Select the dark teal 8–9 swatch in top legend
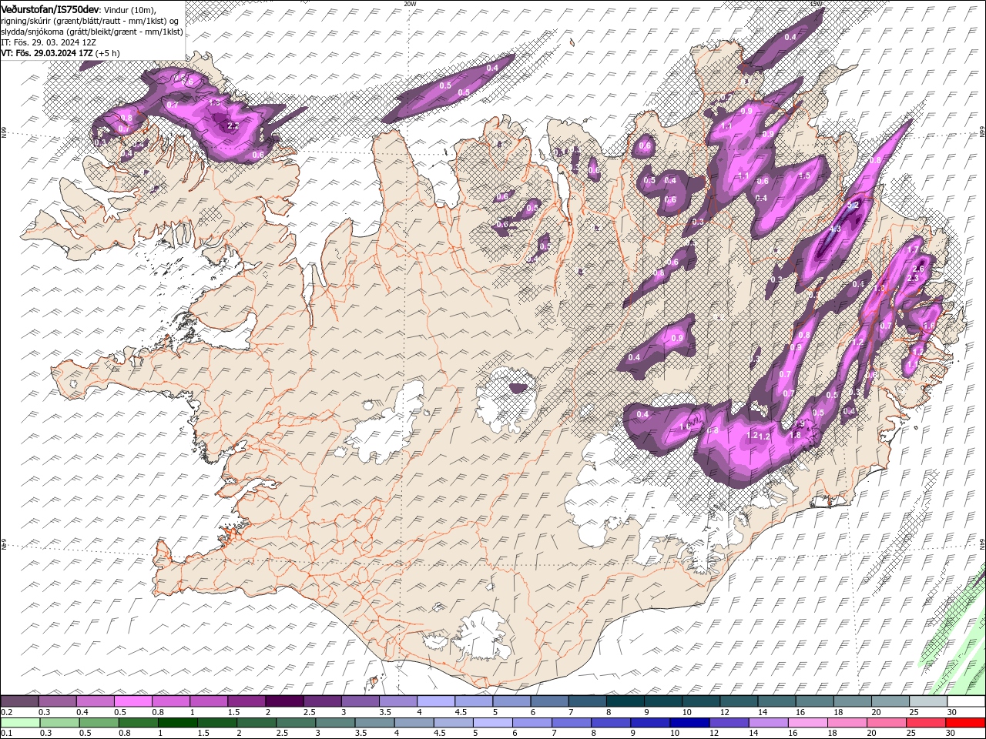 [625, 701]
